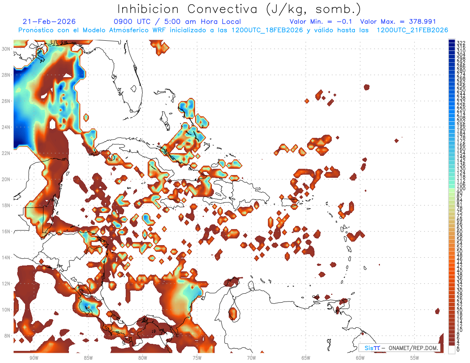
Task: Pick the darkest blue swatch beside 322
Action: point(452,42)
